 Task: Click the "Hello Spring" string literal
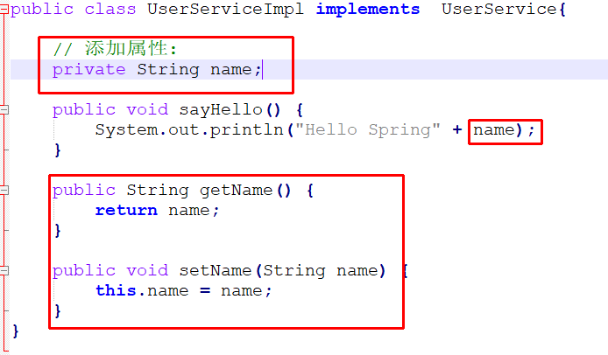(x=368, y=130)
